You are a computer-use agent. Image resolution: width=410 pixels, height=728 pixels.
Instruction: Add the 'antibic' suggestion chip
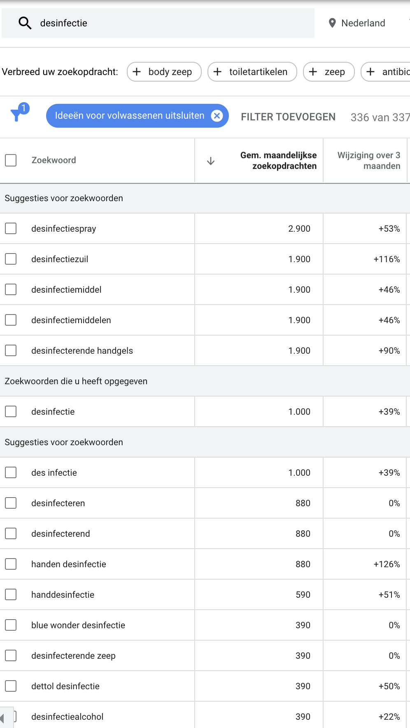click(386, 72)
